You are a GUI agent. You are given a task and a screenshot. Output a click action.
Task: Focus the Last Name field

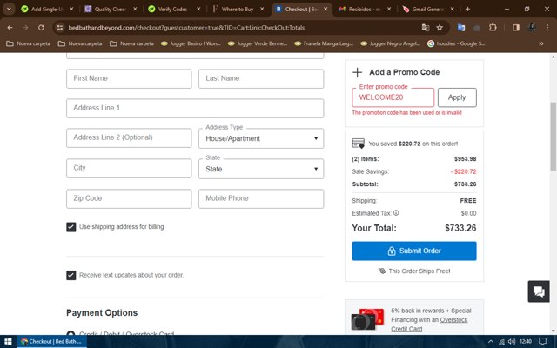[261, 78]
